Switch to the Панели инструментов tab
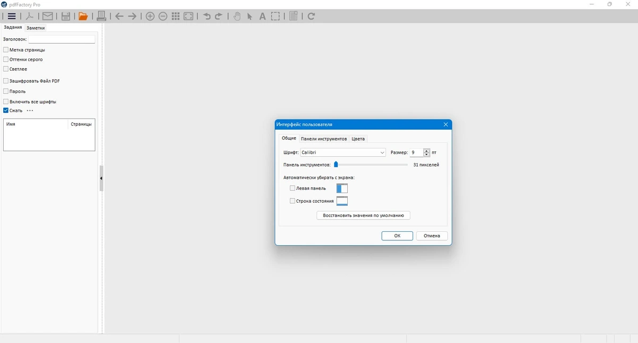The height and width of the screenshot is (343, 638). 324,139
